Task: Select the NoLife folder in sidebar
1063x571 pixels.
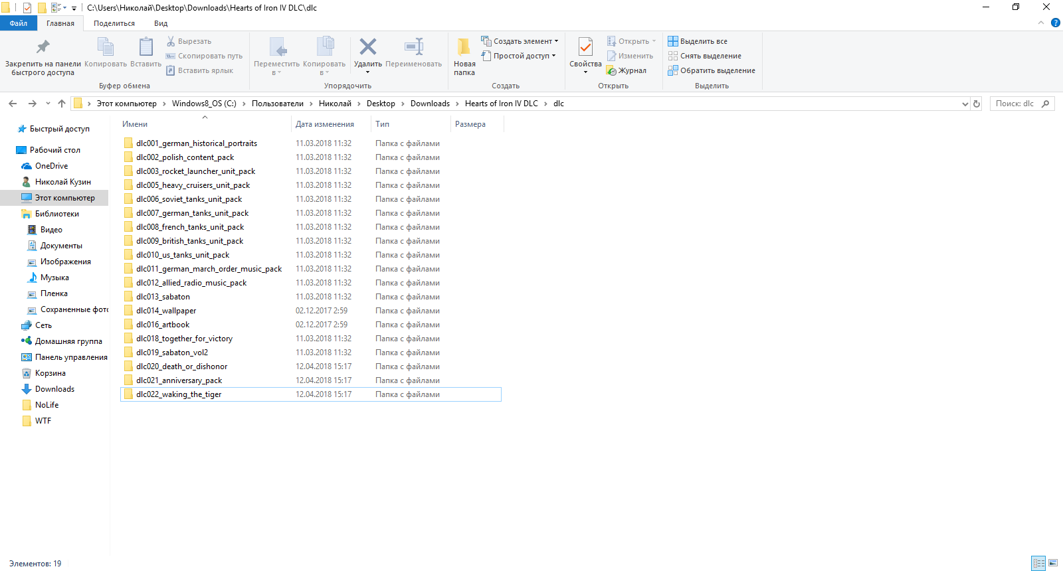Action: click(47, 405)
